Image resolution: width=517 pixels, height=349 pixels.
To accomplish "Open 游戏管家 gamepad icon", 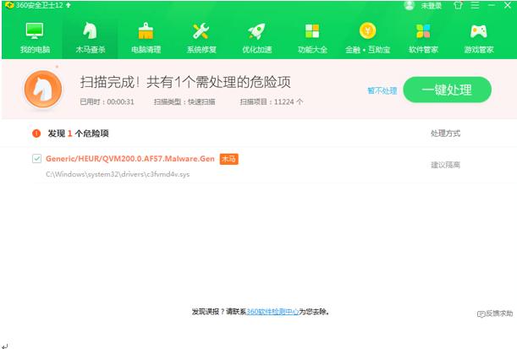I will [479, 31].
